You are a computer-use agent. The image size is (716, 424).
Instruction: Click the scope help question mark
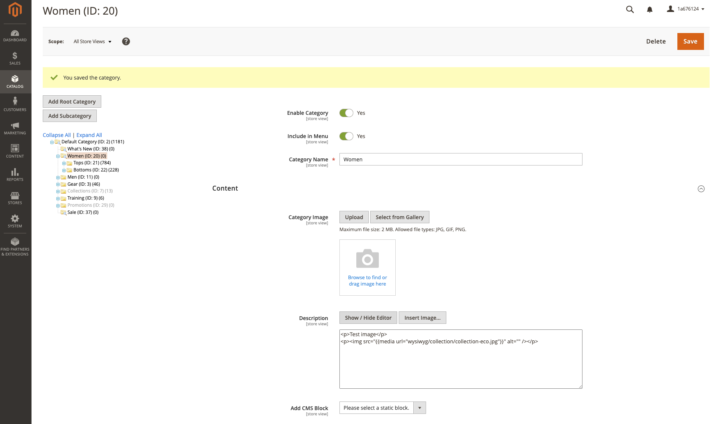pyautogui.click(x=126, y=41)
